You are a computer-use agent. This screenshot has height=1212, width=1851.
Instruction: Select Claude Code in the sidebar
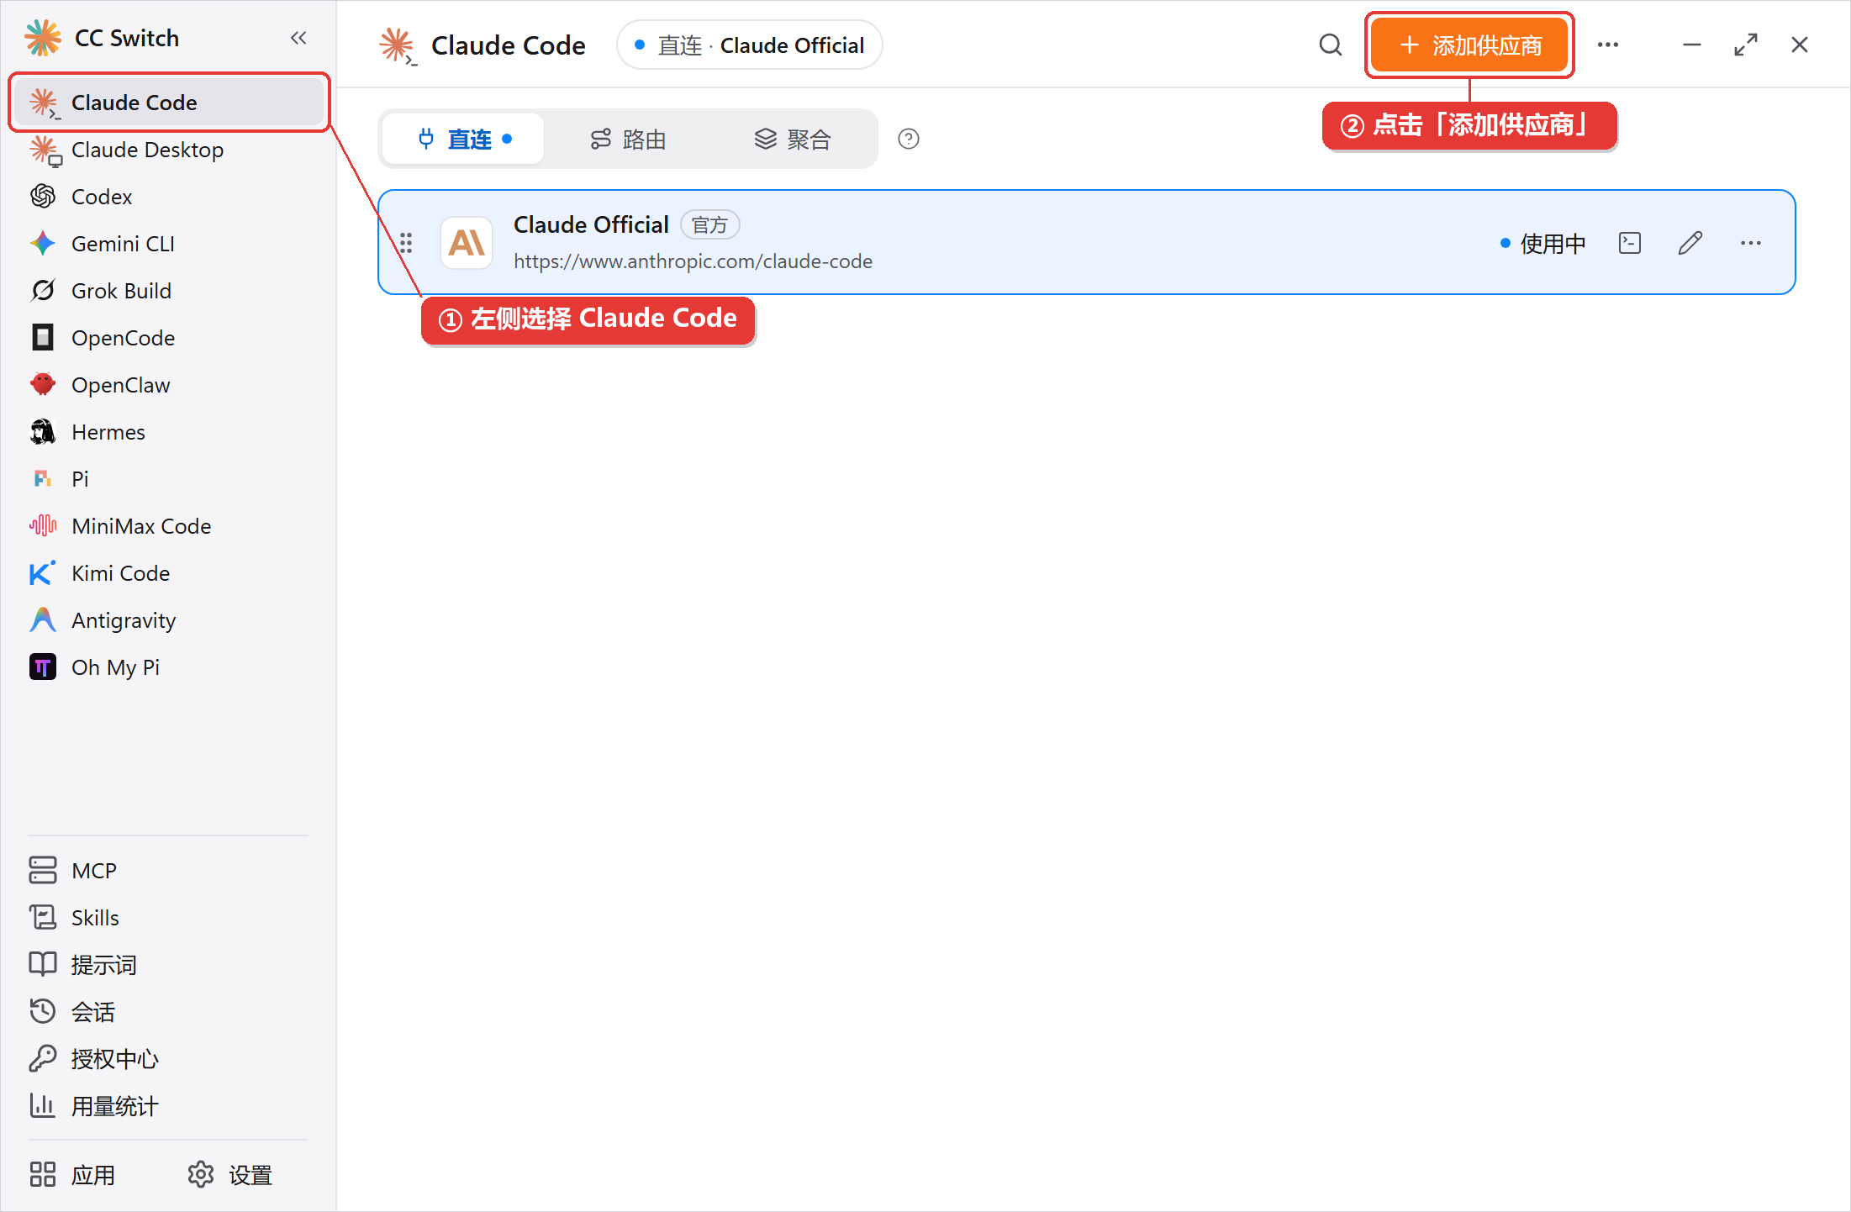pyautogui.click(x=169, y=103)
